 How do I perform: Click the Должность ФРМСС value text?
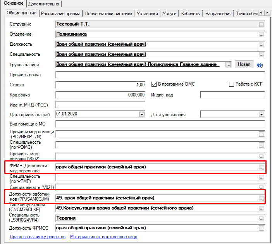tap(101, 228)
